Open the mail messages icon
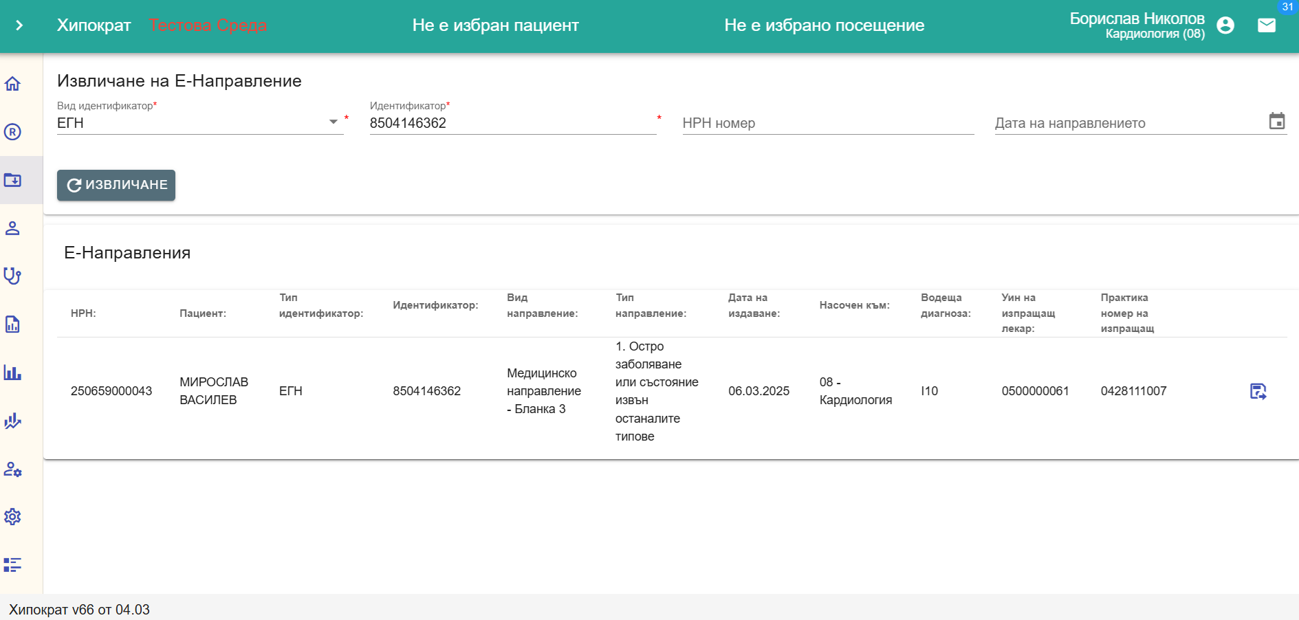The image size is (1299, 620). [x=1267, y=25]
